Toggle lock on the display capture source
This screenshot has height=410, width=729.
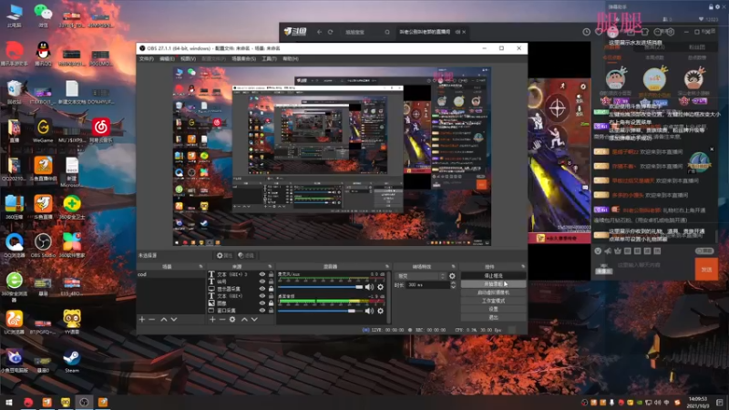point(271,289)
